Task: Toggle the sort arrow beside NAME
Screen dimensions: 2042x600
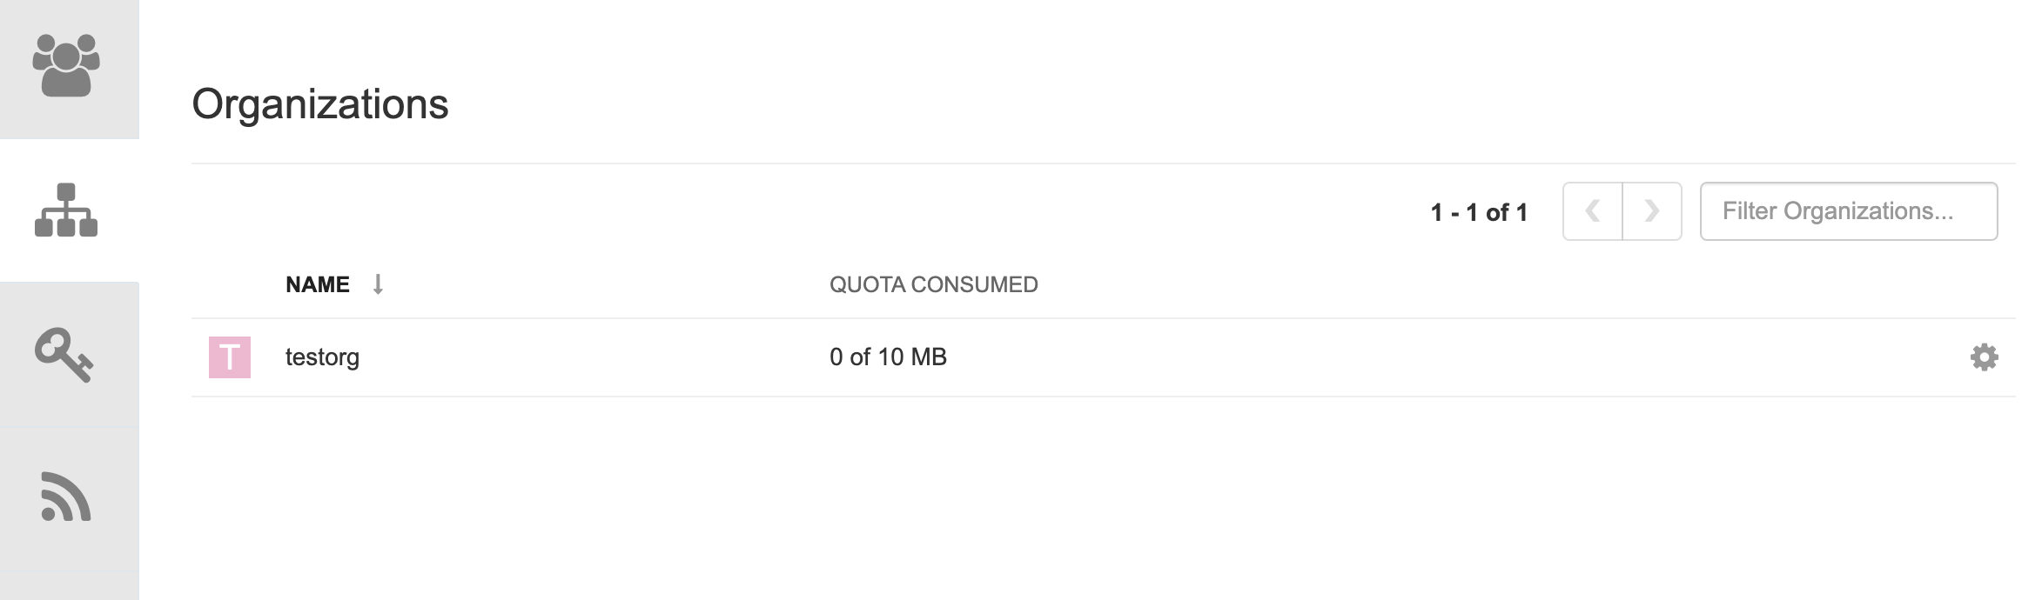Action: [x=378, y=284]
